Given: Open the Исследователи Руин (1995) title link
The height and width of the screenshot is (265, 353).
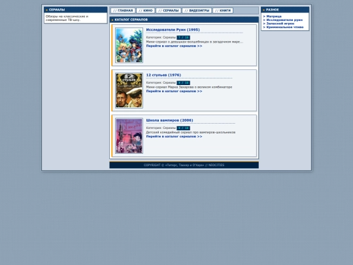Looking at the screenshot, I should [x=173, y=29].
